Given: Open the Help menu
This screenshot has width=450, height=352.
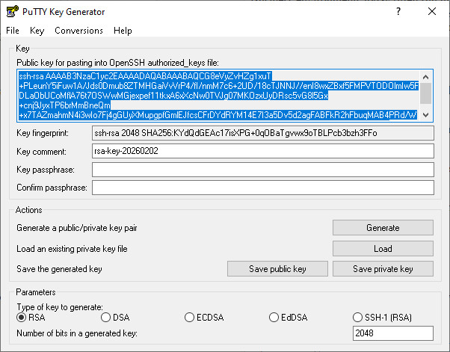Looking at the screenshot, I should coord(123,31).
